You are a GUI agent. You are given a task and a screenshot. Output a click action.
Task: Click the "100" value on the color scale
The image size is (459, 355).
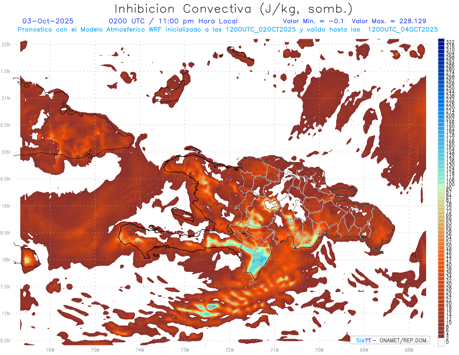tap(450, 185)
